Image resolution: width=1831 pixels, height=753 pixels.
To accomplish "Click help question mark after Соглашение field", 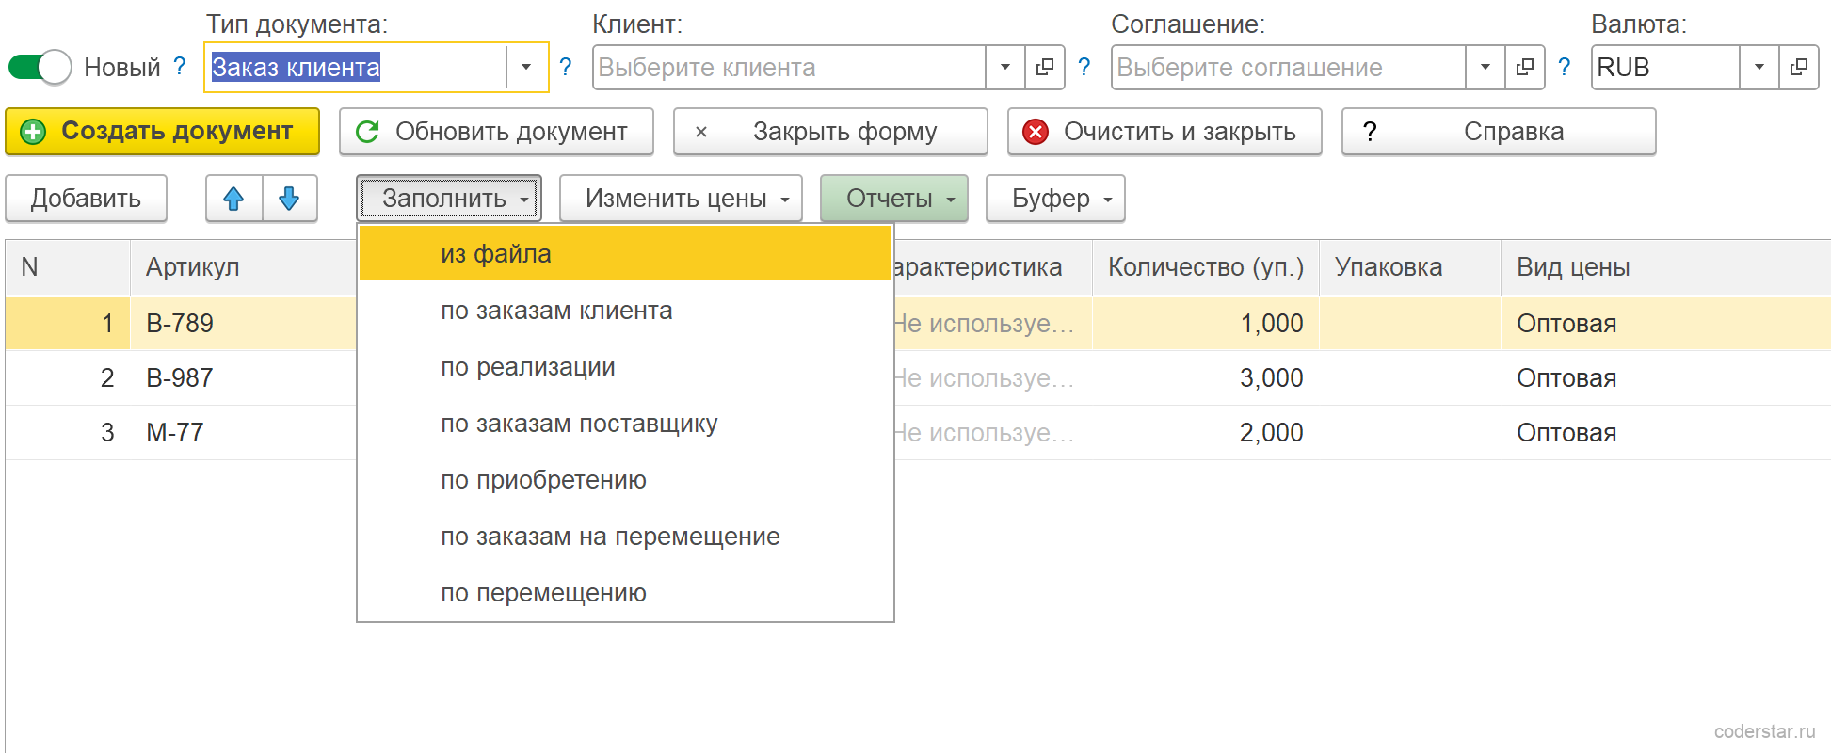I will [1565, 67].
